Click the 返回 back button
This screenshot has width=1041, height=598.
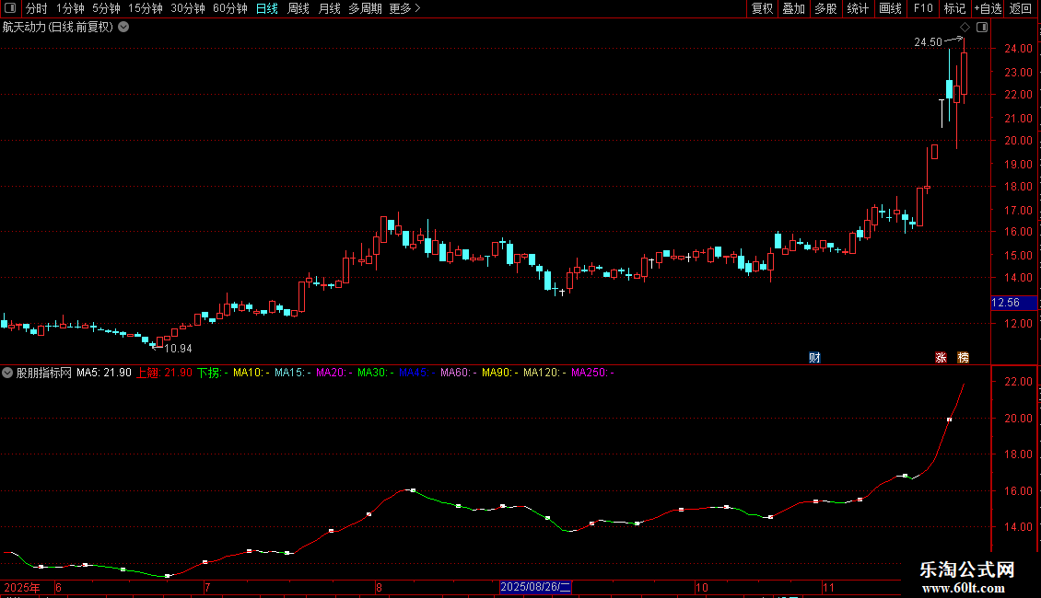(1021, 8)
